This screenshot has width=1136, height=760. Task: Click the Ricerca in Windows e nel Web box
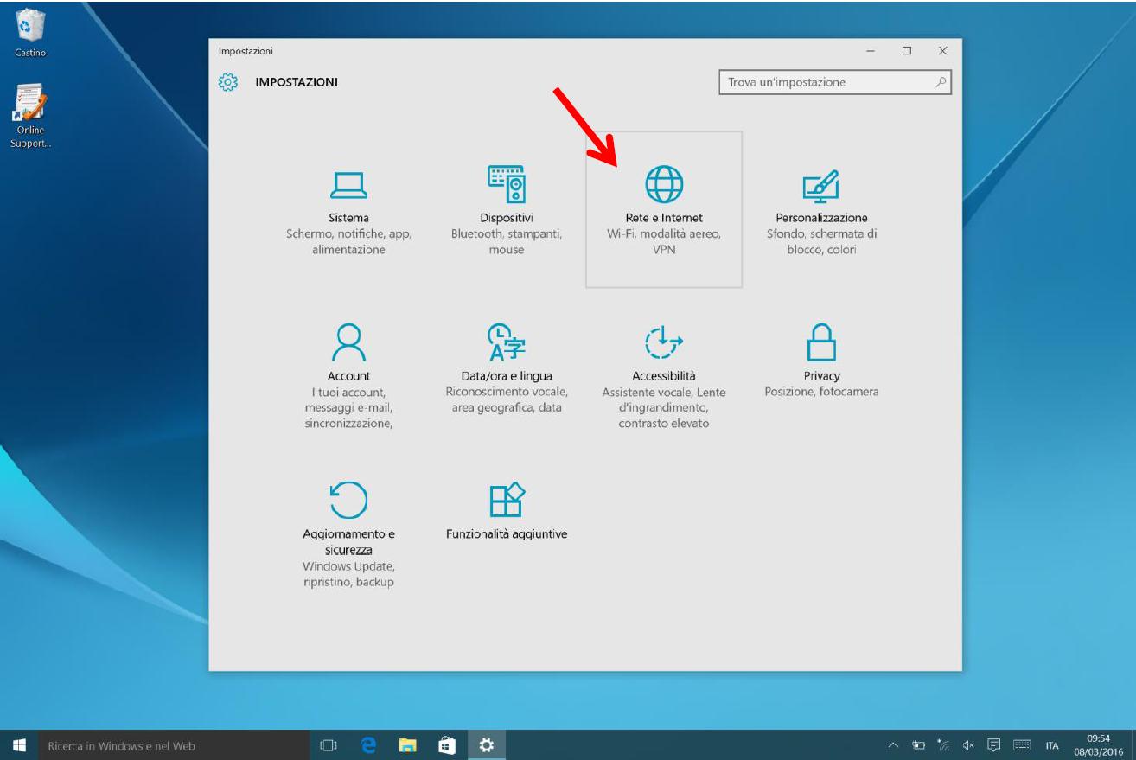point(173,745)
